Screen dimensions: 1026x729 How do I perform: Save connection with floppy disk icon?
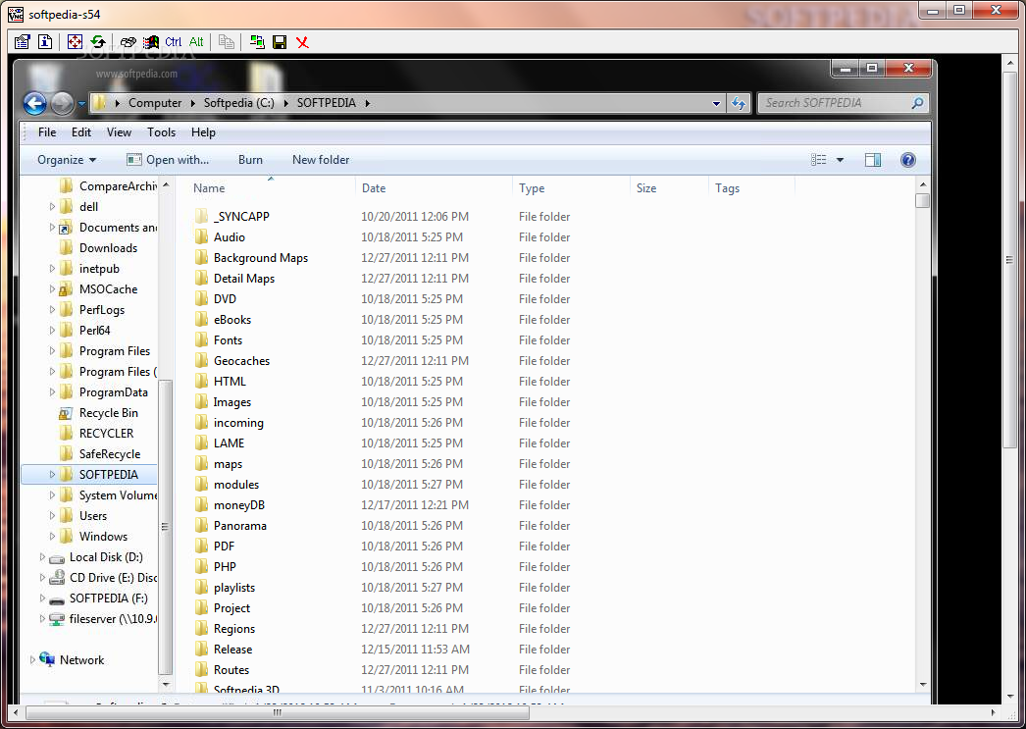[x=280, y=42]
